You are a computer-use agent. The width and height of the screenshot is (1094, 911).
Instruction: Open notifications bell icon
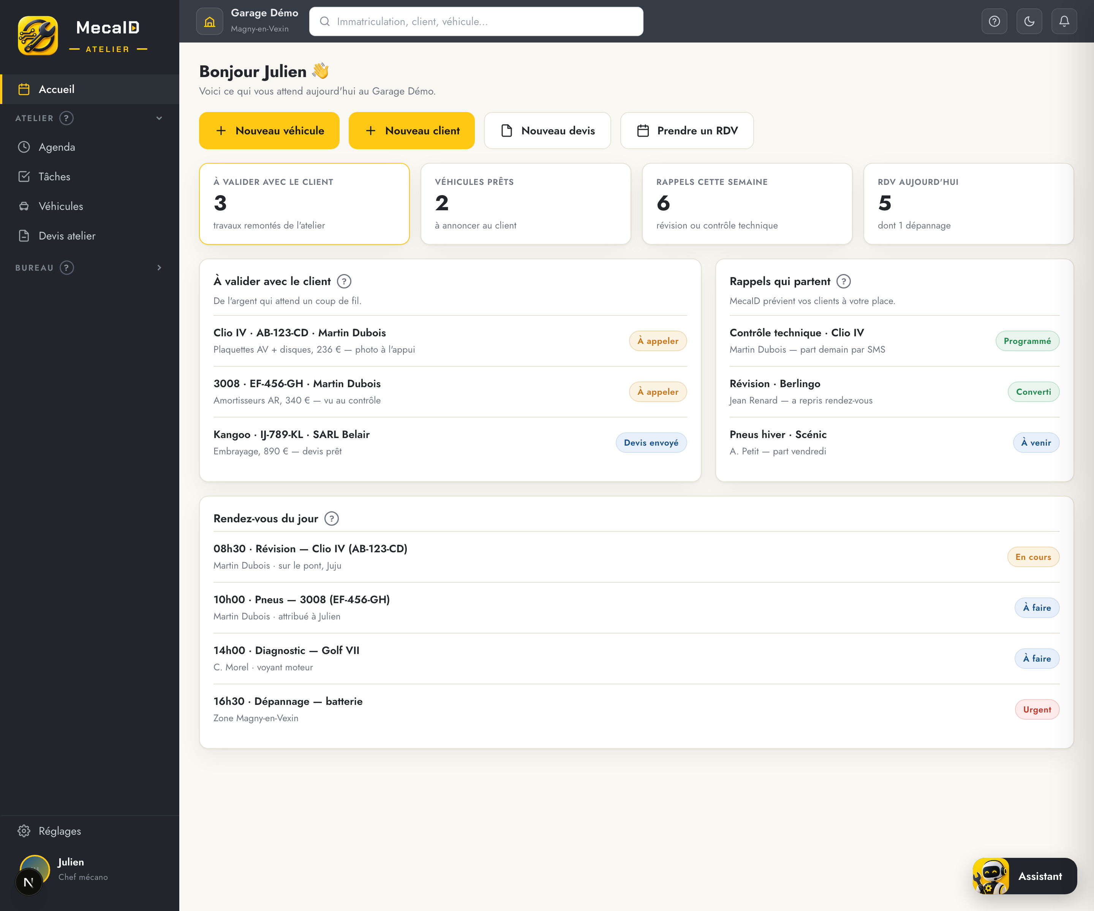click(x=1064, y=21)
